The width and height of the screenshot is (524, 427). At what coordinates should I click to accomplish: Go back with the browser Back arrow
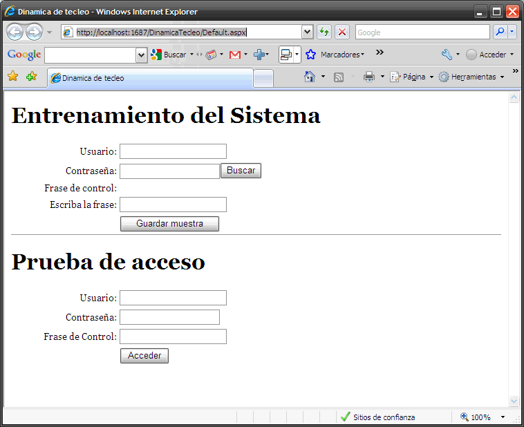click(15, 32)
